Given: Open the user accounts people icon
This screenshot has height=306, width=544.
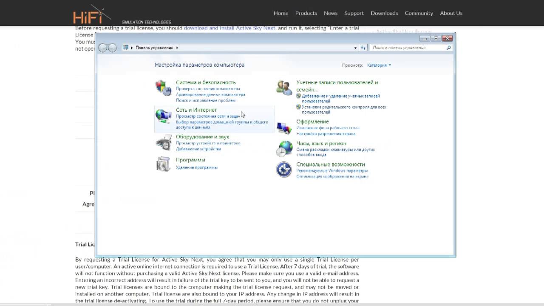Looking at the screenshot, I should tap(284, 87).
